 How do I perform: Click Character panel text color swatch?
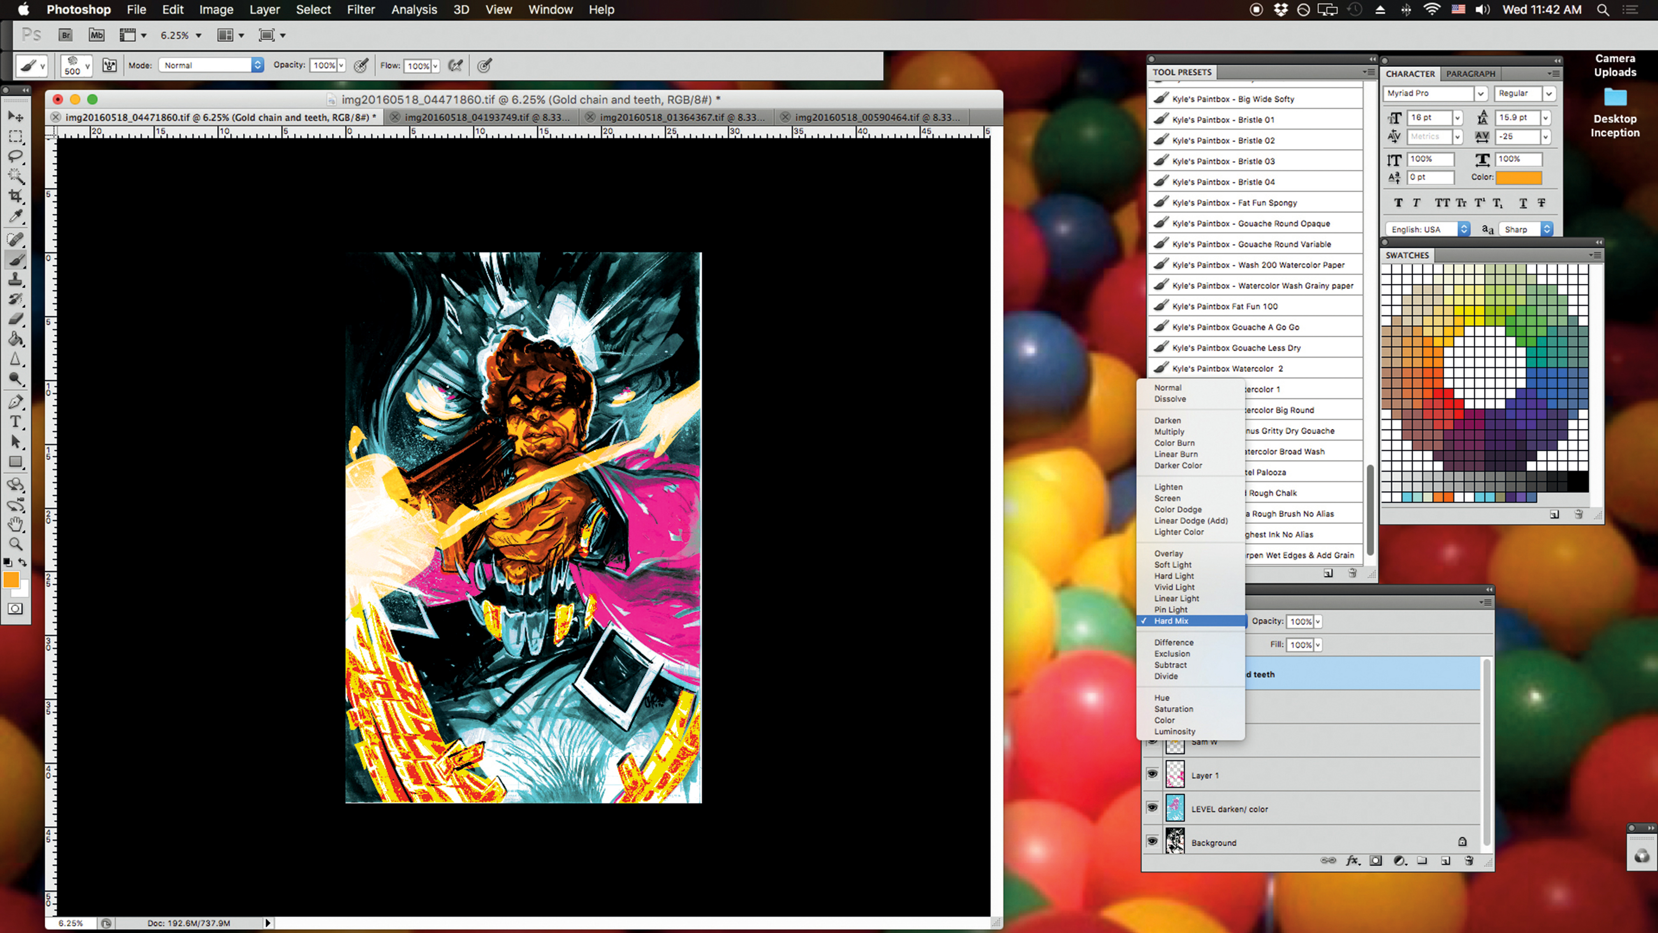pyautogui.click(x=1518, y=177)
